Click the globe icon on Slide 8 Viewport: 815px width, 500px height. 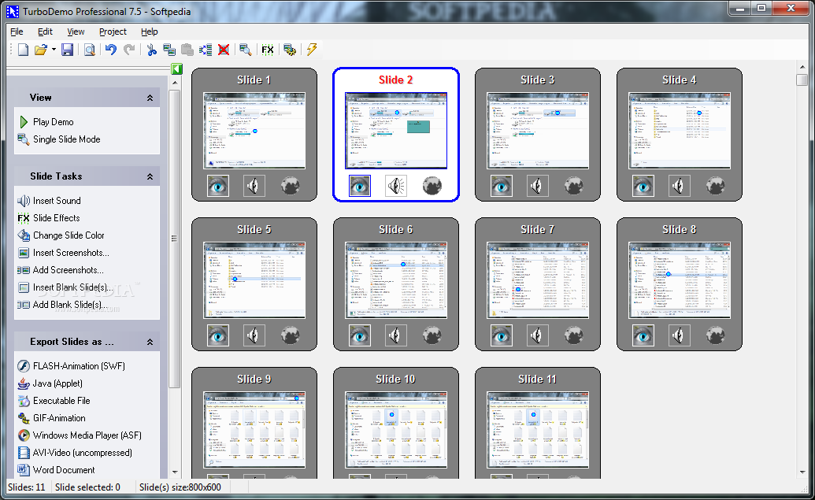[716, 335]
